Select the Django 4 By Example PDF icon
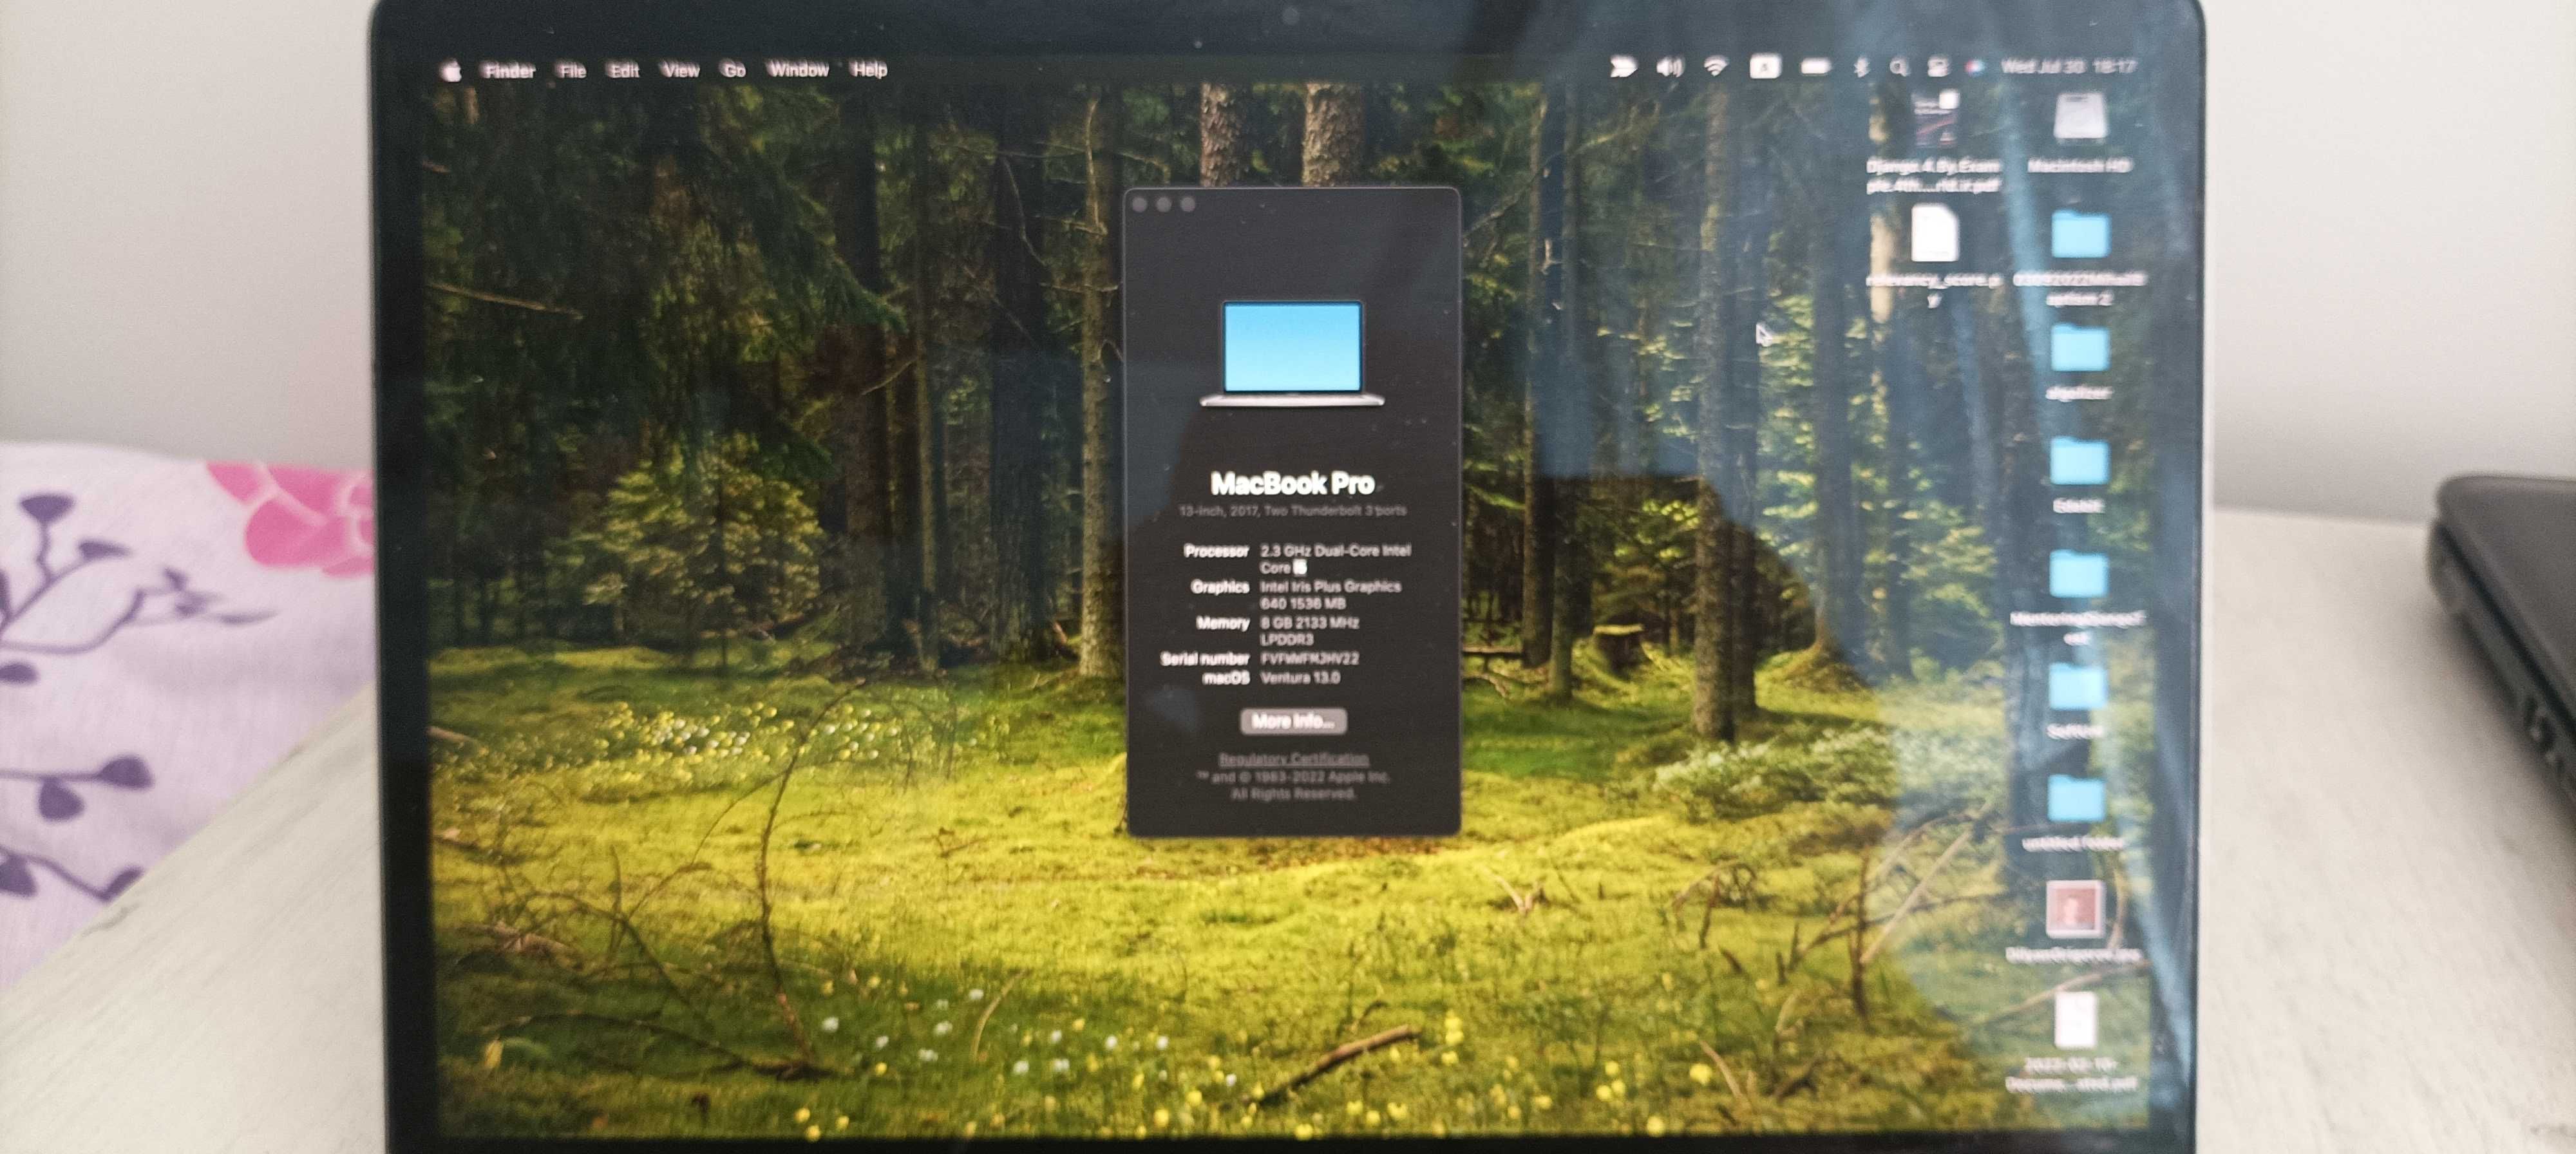 pos(1935,118)
